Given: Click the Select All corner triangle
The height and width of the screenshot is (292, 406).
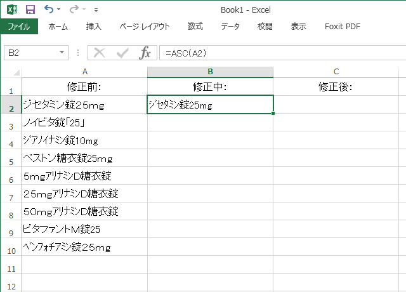Looking at the screenshot, I should (x=11, y=71).
